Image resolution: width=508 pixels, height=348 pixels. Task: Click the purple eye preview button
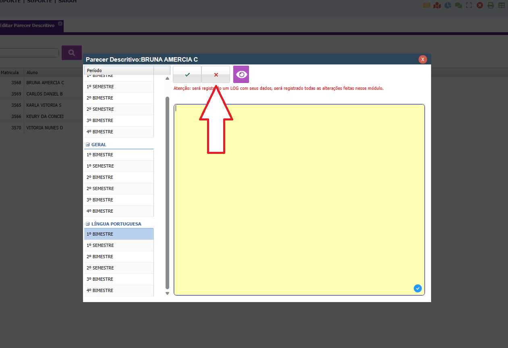(x=241, y=75)
